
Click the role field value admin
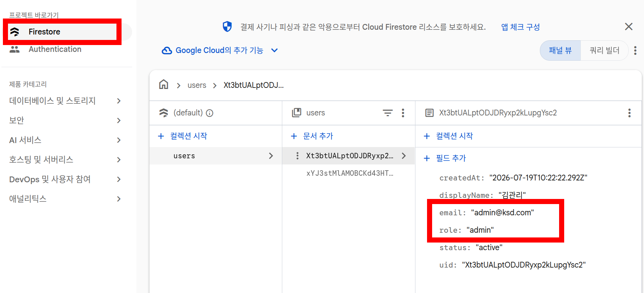point(480,230)
